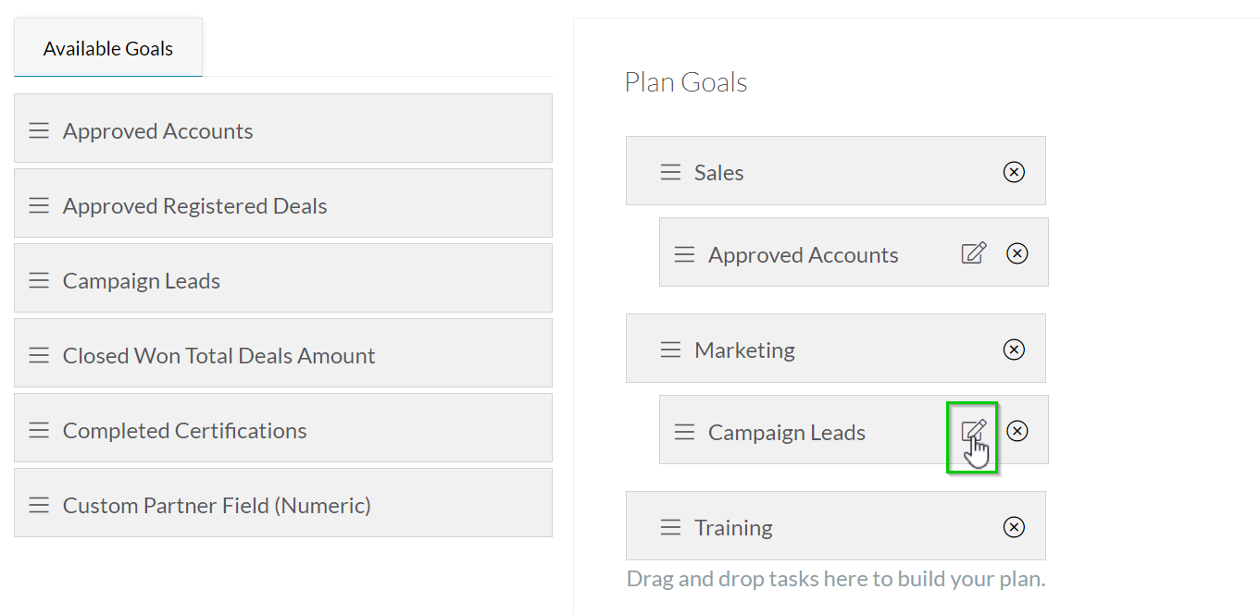
Task: Switch to the Available Goals tab
Action: [x=107, y=47]
